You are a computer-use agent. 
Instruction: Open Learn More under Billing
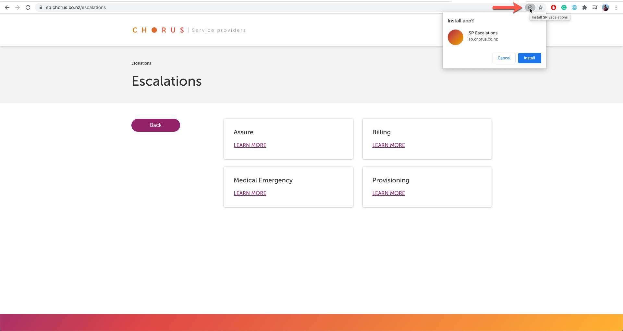click(388, 145)
